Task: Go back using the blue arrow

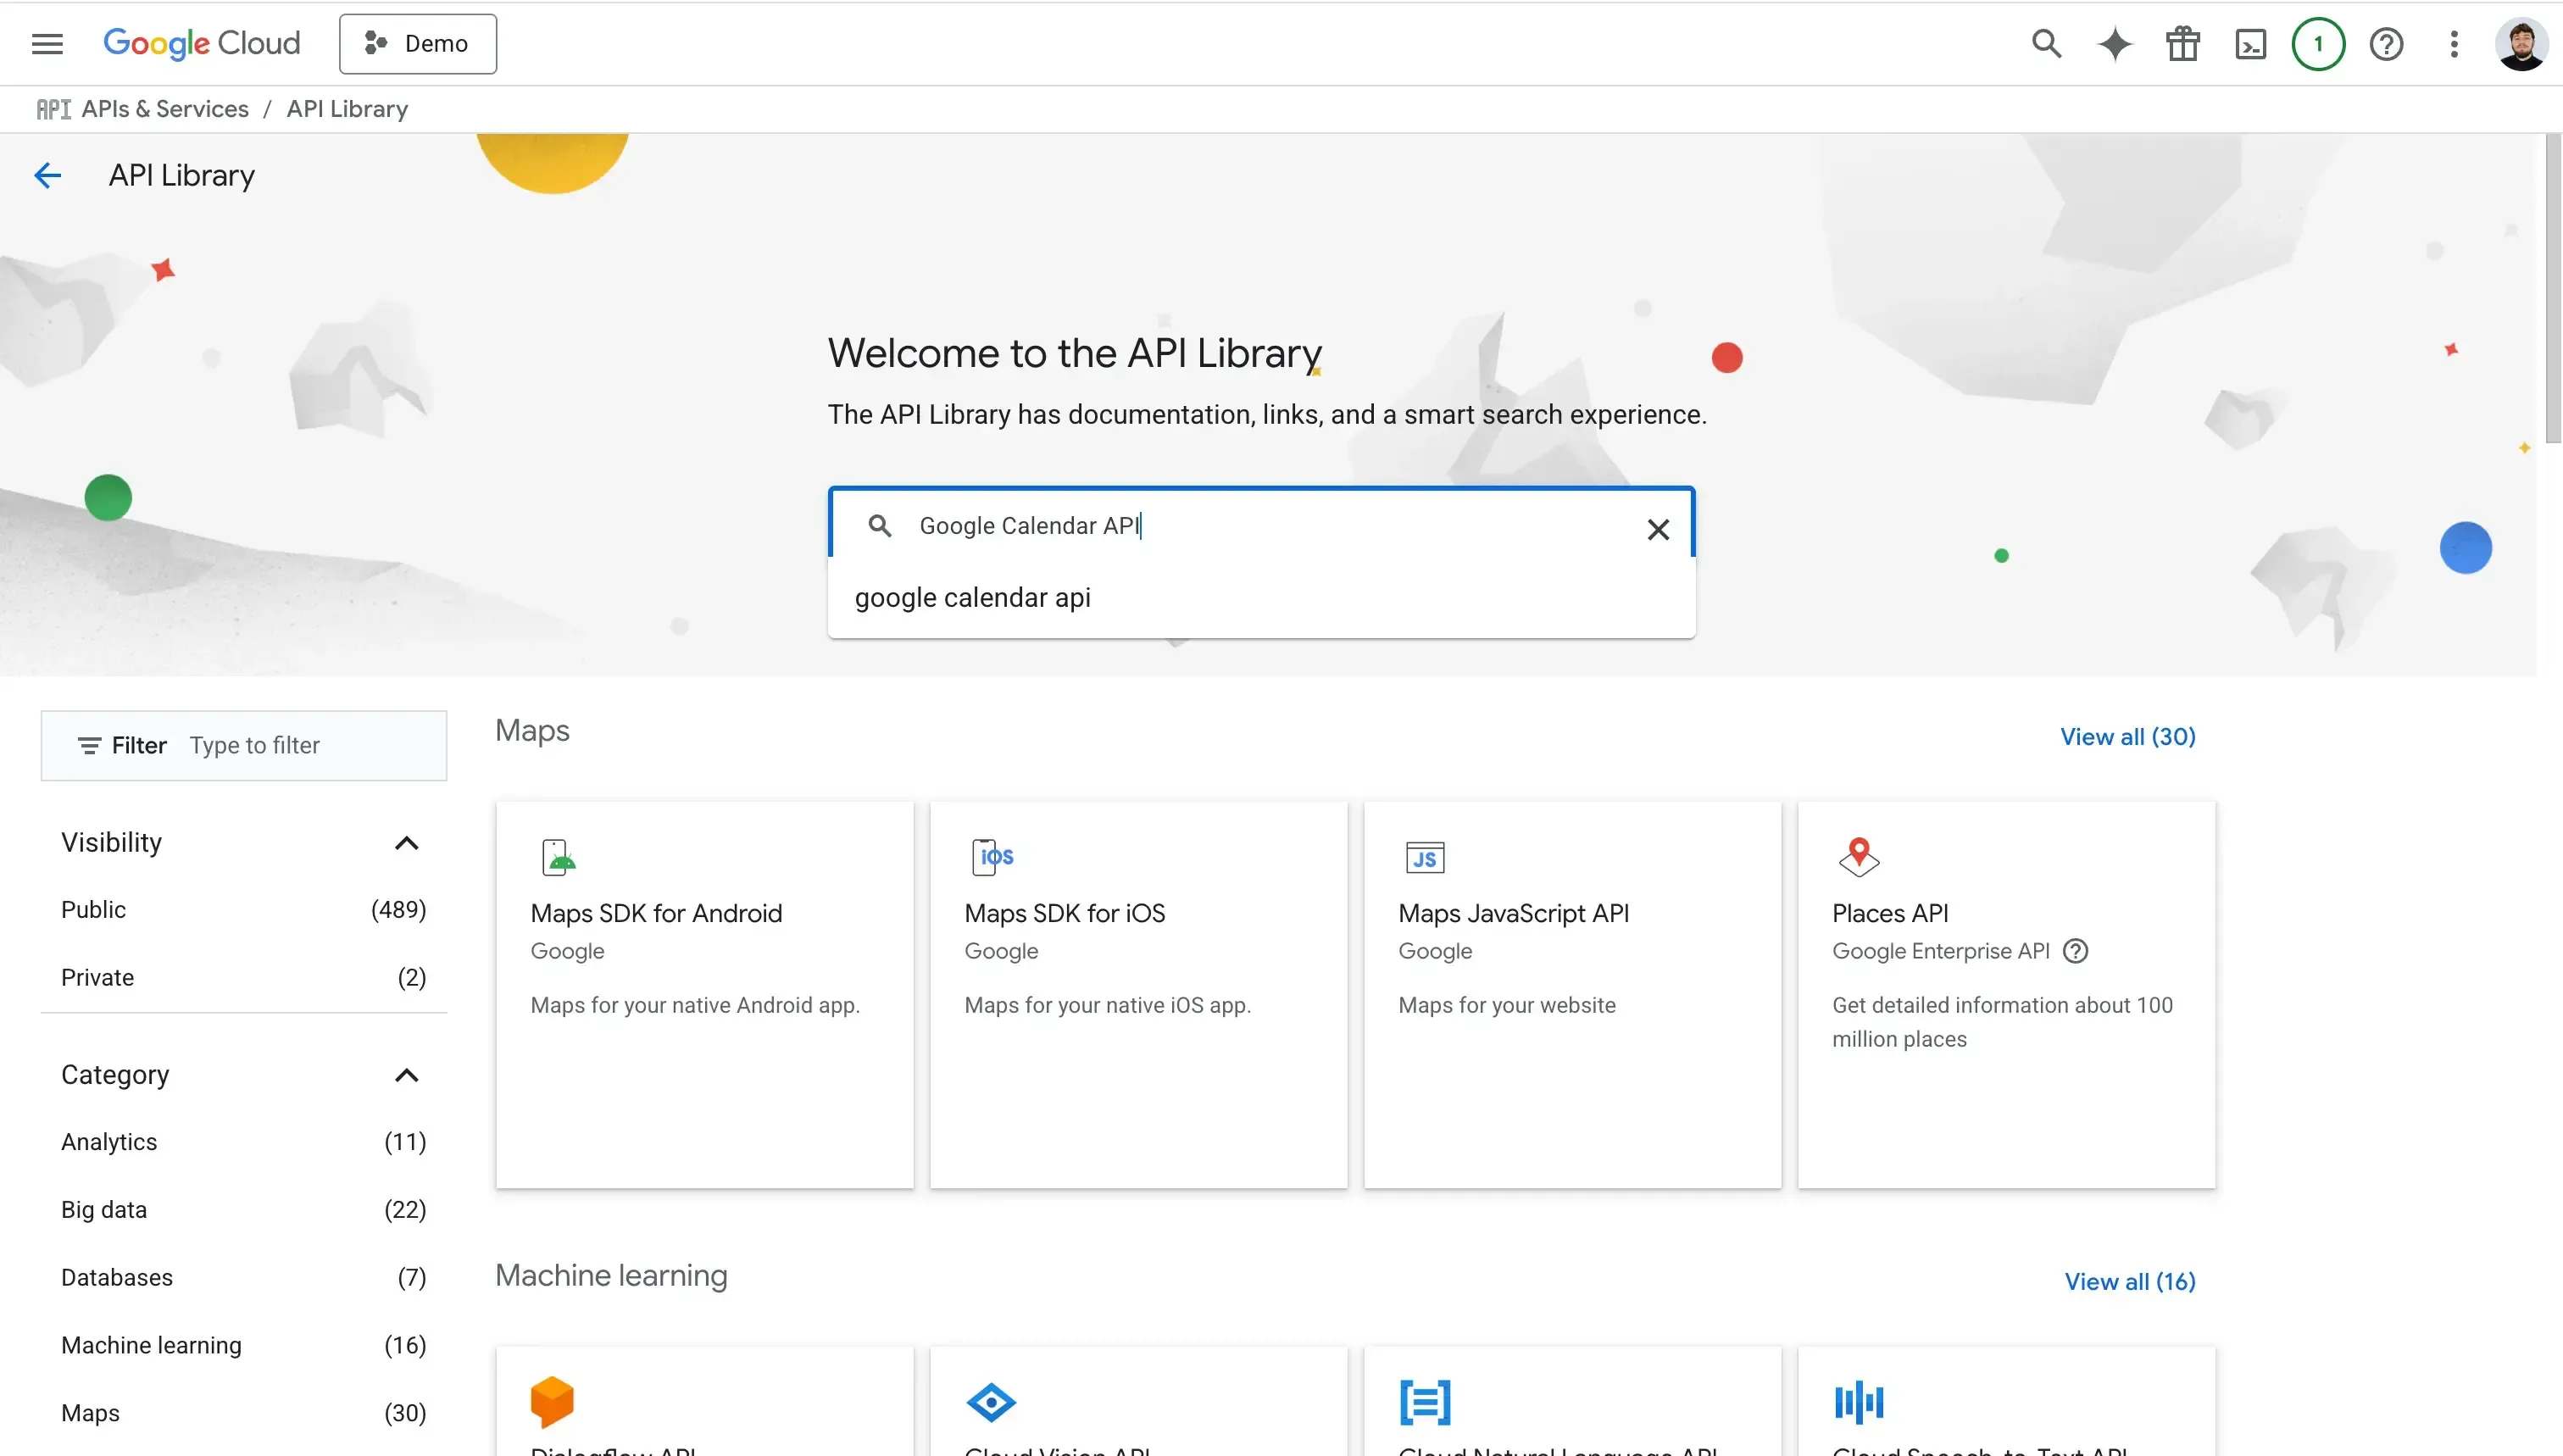Action: pos(47,176)
